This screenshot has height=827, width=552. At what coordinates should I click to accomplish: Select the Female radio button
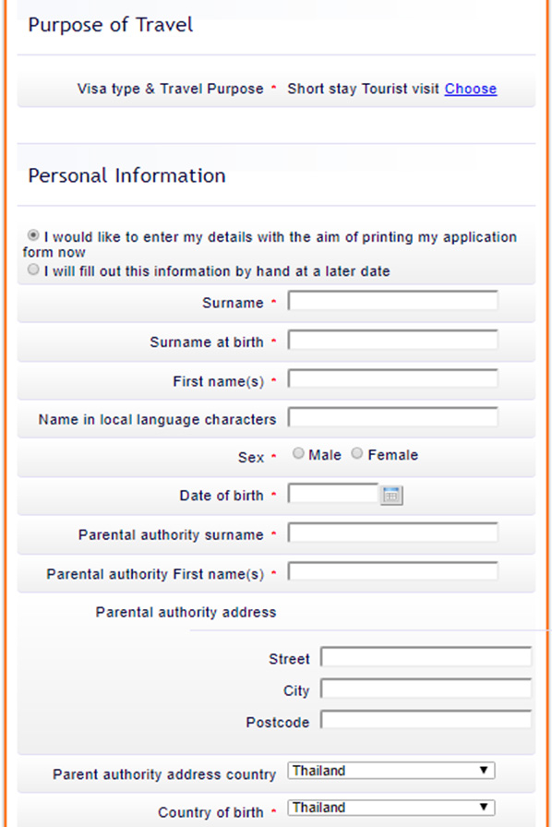(x=357, y=453)
